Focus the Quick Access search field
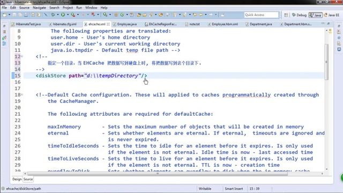This screenshot has width=343, height=193. pos(261,15)
